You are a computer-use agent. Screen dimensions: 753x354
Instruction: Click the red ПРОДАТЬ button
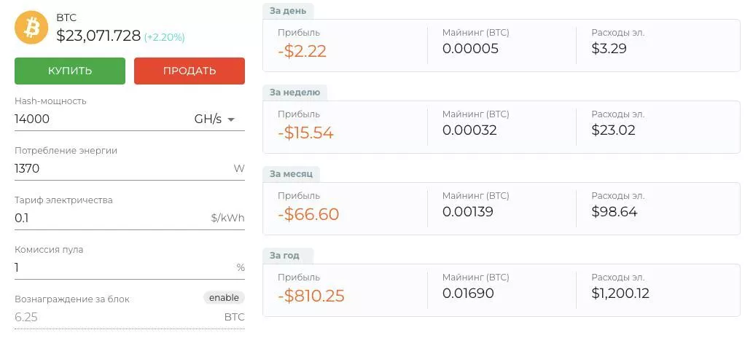(190, 71)
